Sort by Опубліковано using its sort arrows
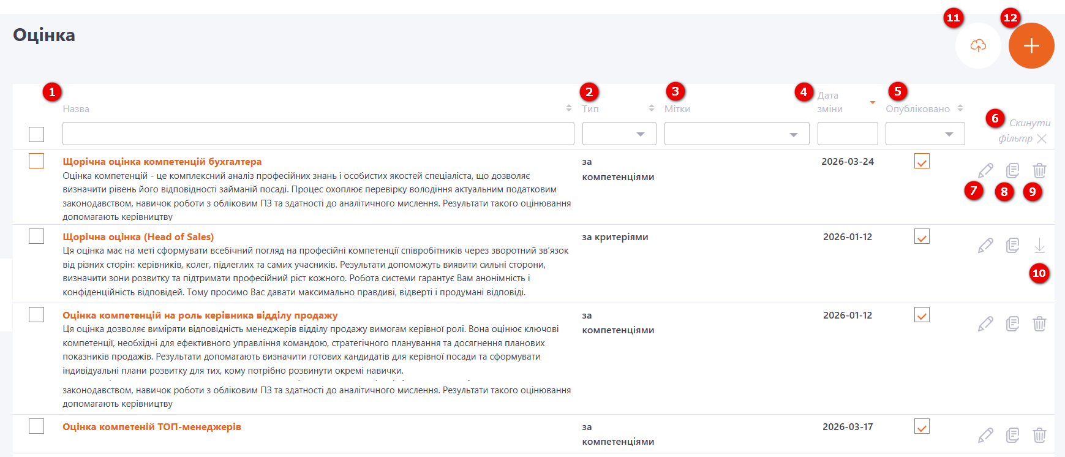The height and width of the screenshot is (457, 1065). [x=960, y=108]
